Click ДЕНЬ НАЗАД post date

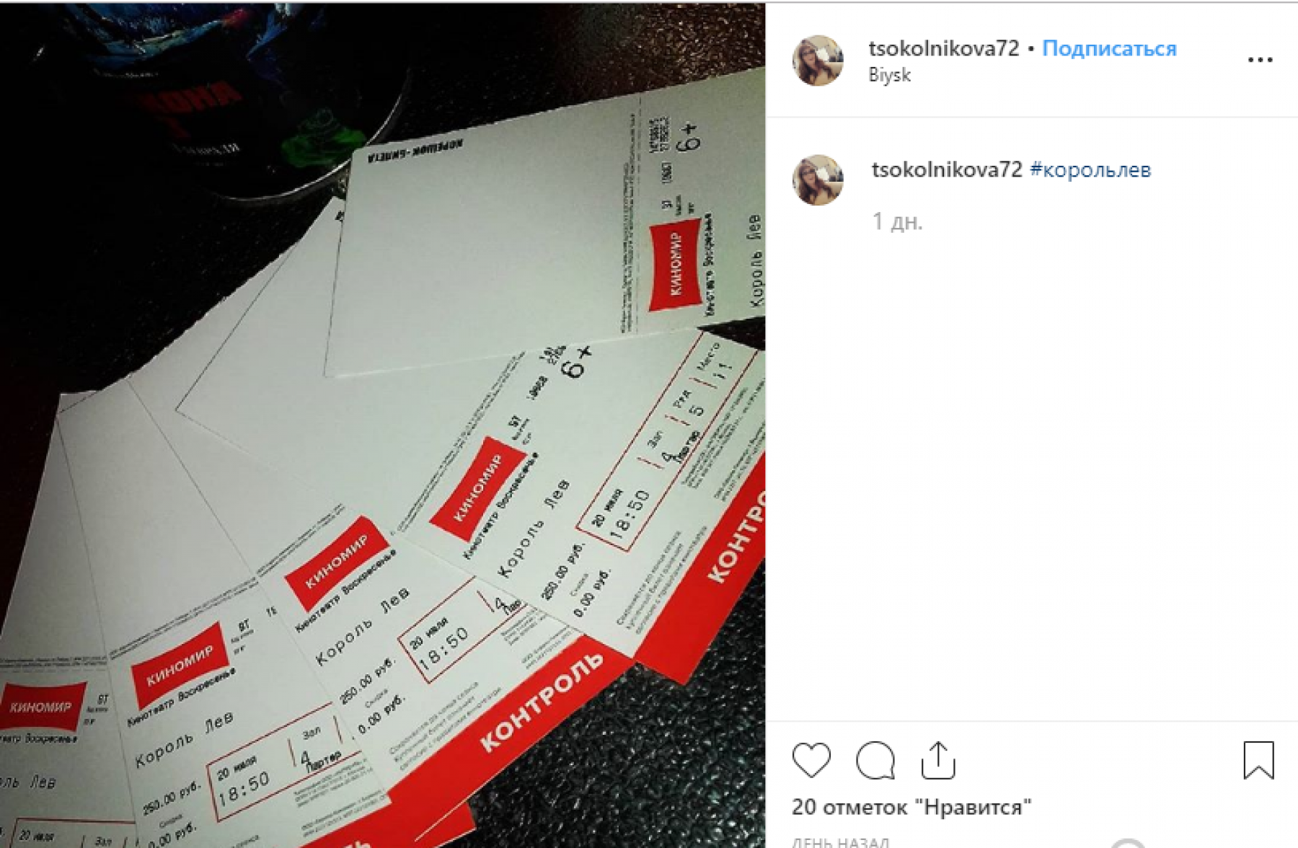click(840, 842)
